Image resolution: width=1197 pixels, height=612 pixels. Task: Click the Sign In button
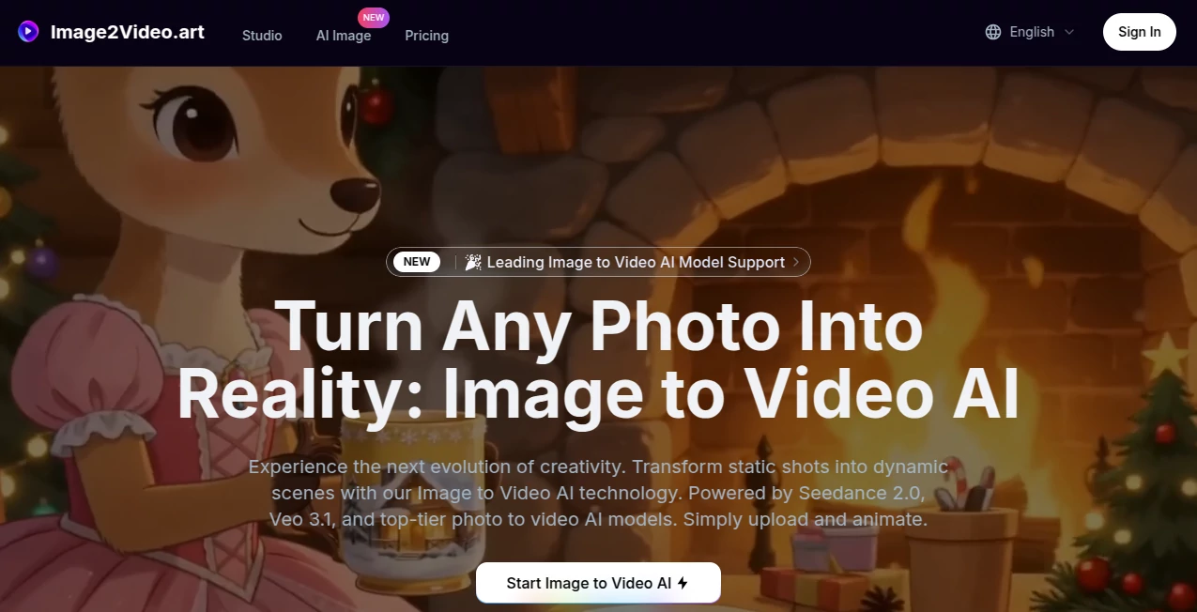pos(1139,32)
